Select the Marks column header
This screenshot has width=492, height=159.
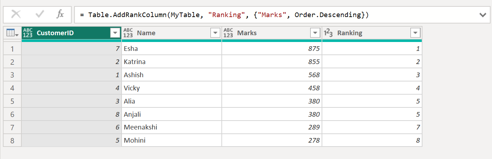click(x=271, y=33)
